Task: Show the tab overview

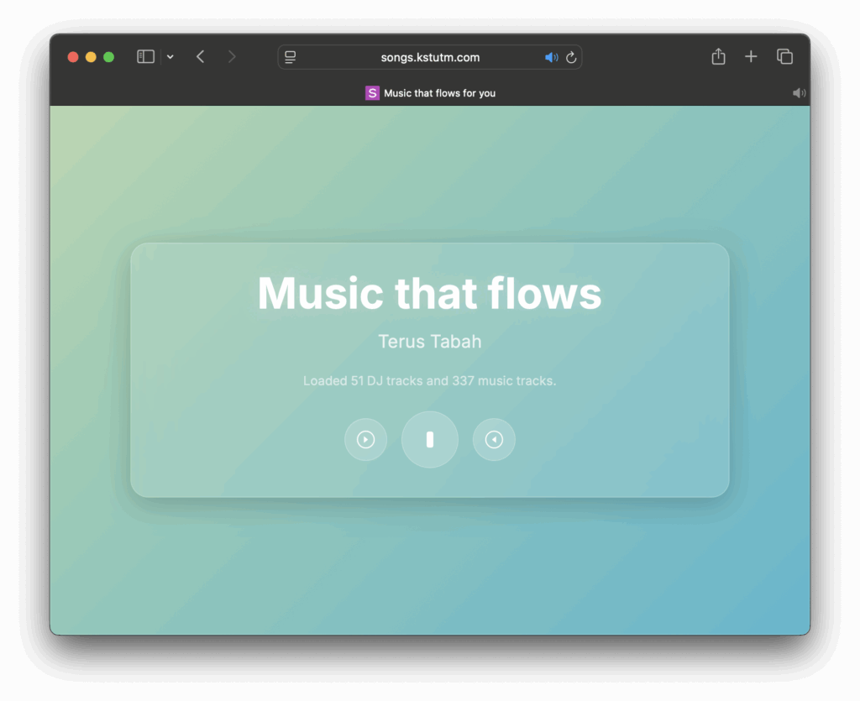Action: pos(784,56)
